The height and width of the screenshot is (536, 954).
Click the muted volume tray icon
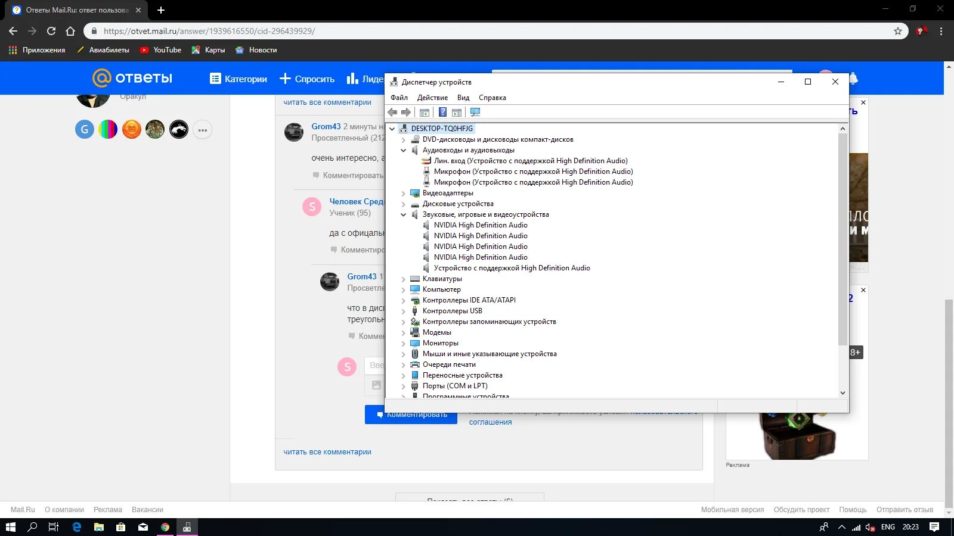tap(870, 527)
